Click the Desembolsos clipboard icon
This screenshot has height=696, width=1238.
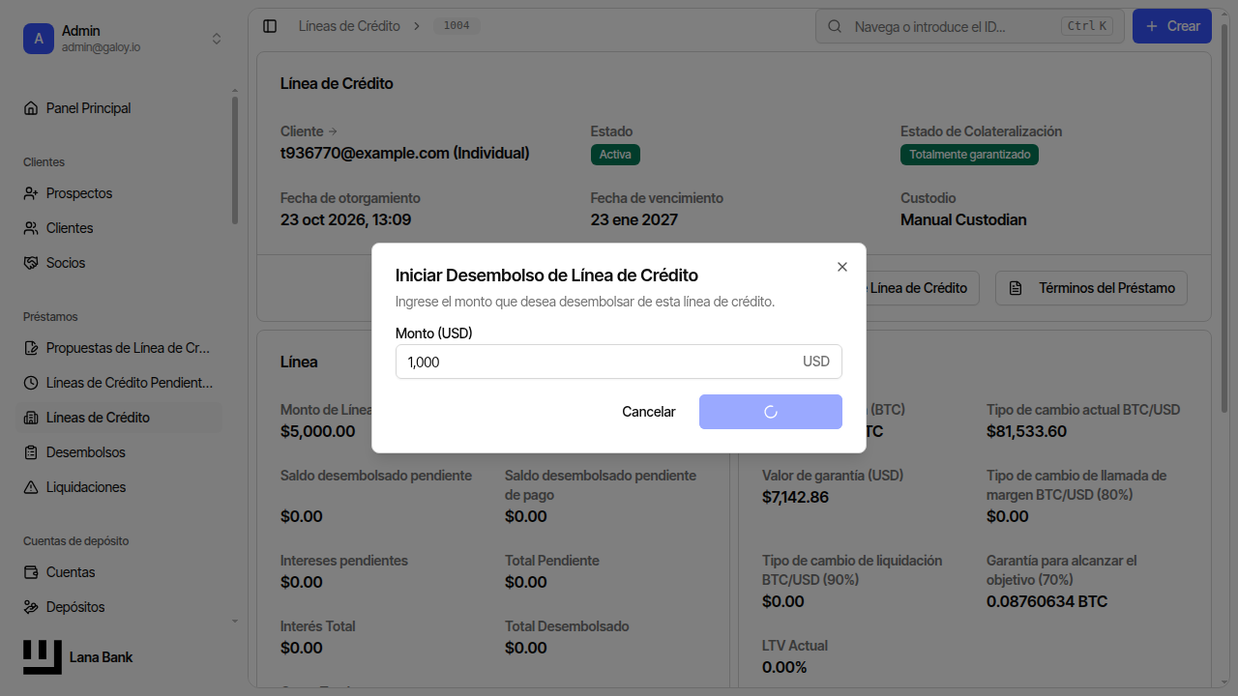click(31, 452)
